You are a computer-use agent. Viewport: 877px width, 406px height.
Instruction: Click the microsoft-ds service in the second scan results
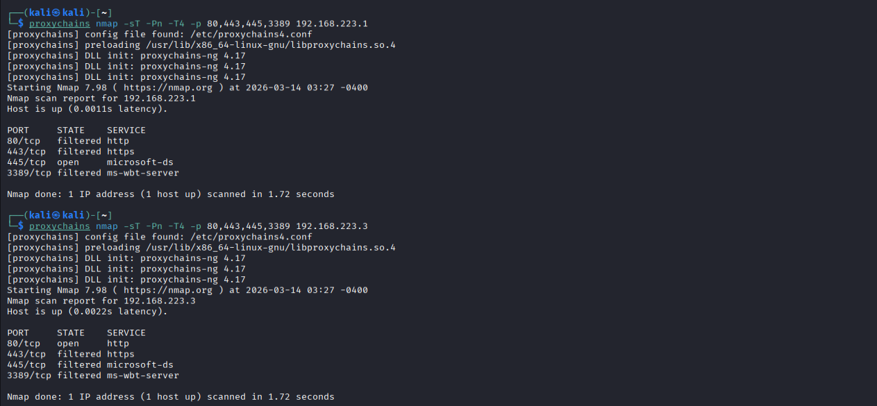(x=140, y=365)
